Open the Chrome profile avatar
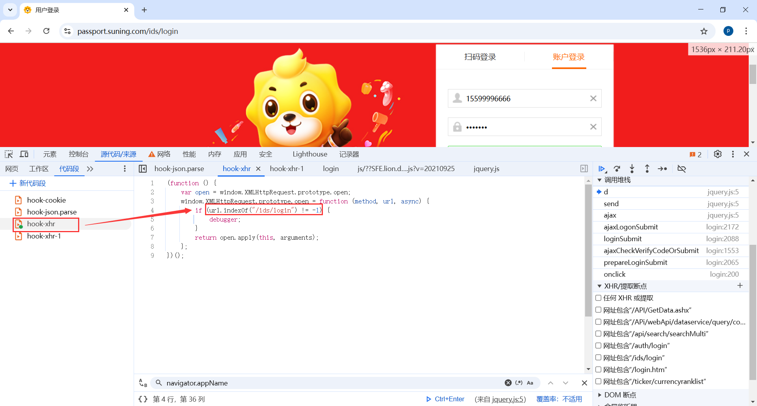 pos(728,31)
